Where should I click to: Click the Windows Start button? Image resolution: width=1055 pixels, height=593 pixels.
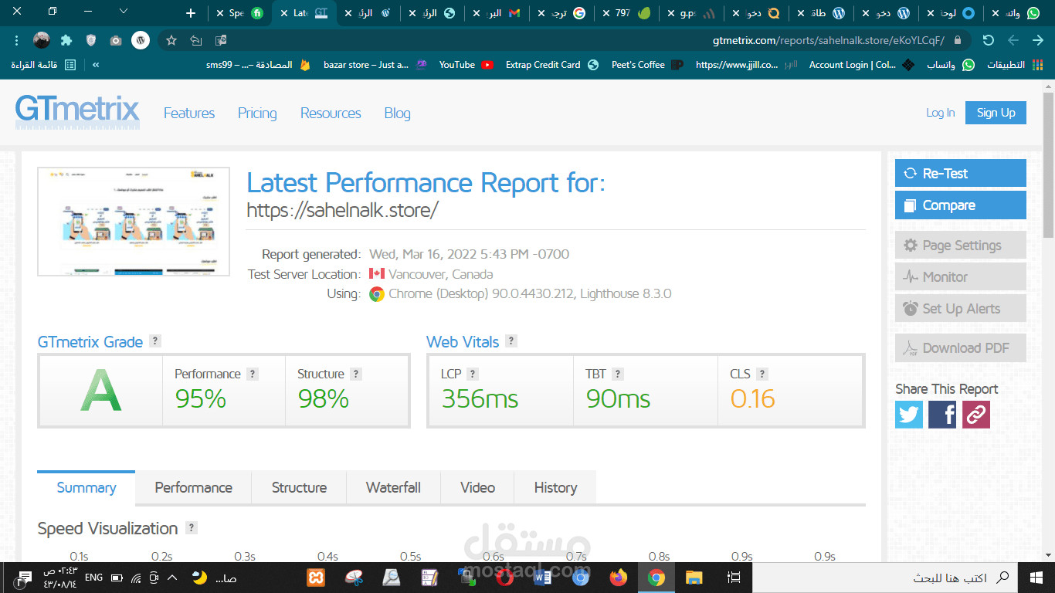tap(1036, 578)
